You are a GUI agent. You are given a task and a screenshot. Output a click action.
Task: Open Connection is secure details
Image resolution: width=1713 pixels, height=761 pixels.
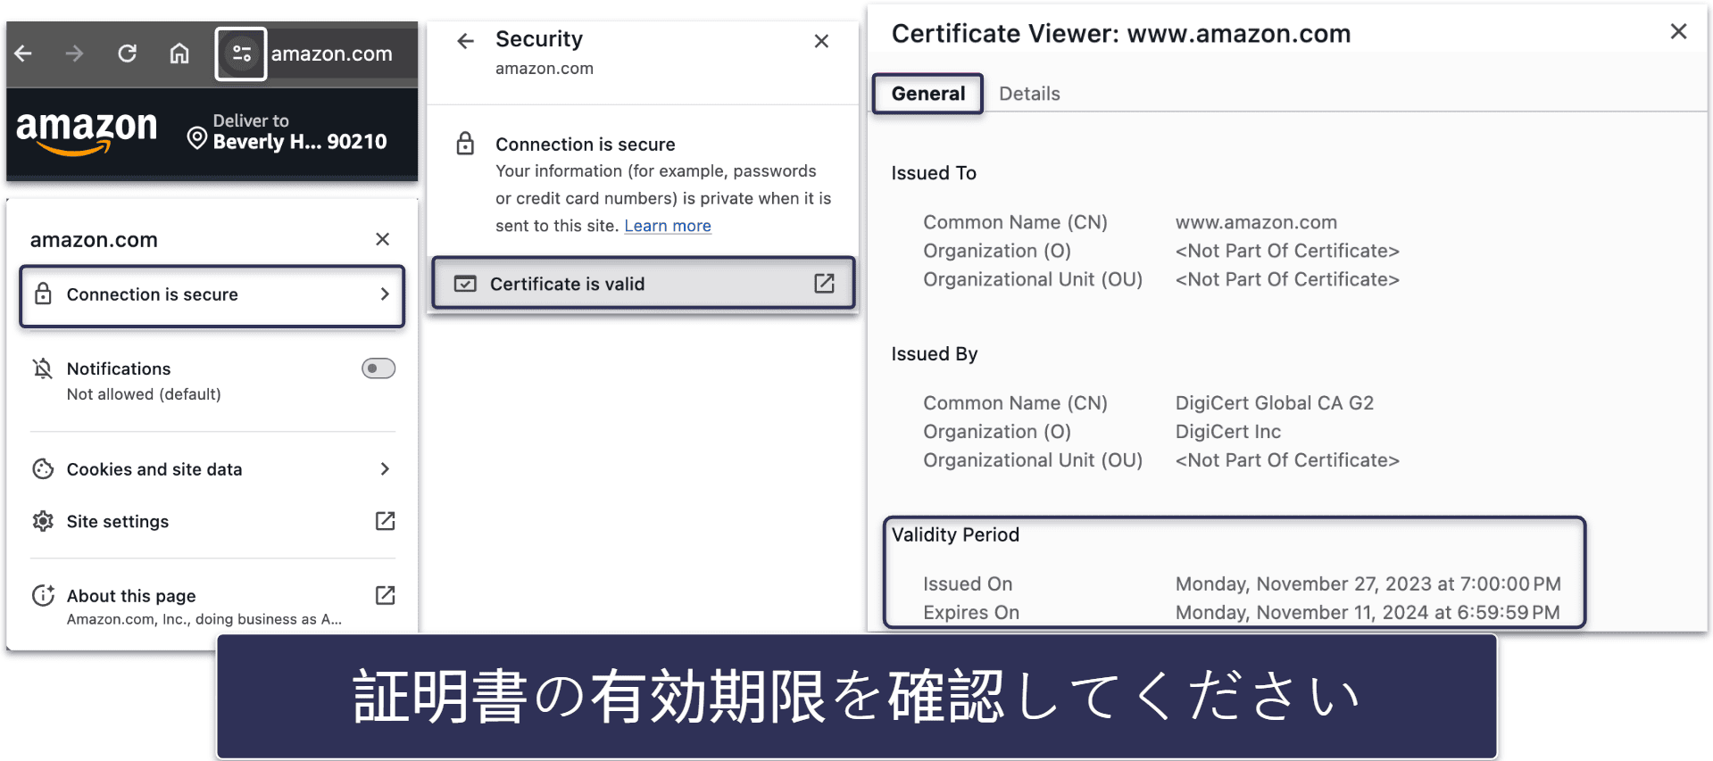tap(212, 295)
